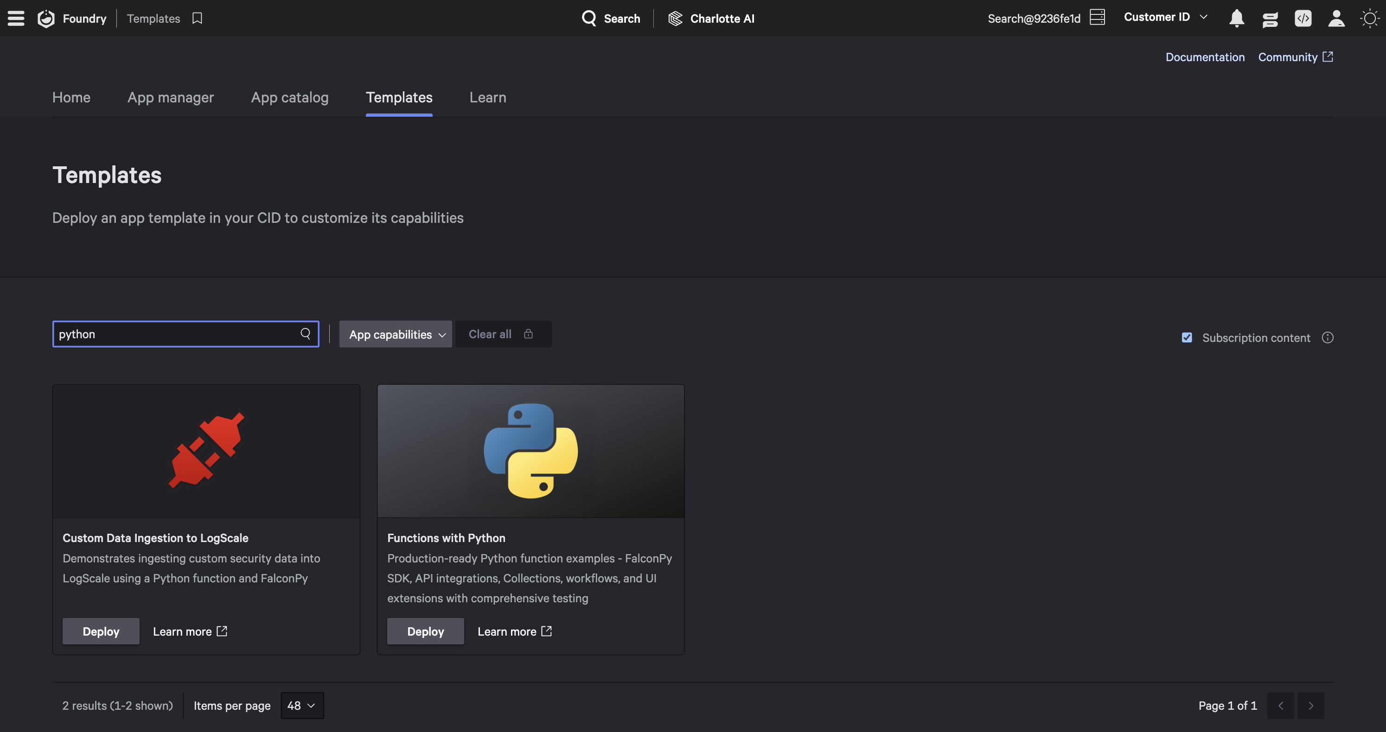Open Charlotte AI assistant
Screen dimensions: 1386x732
[711, 18]
